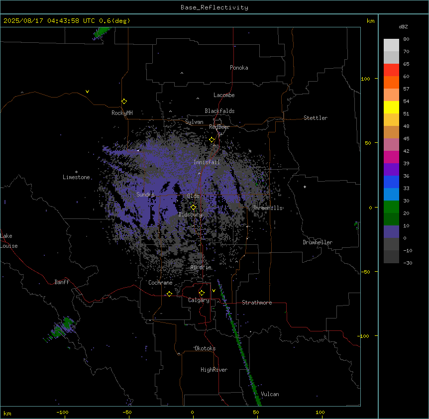Click the Olds city label

[x=193, y=196]
